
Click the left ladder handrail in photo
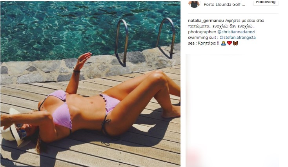tap(121, 42)
